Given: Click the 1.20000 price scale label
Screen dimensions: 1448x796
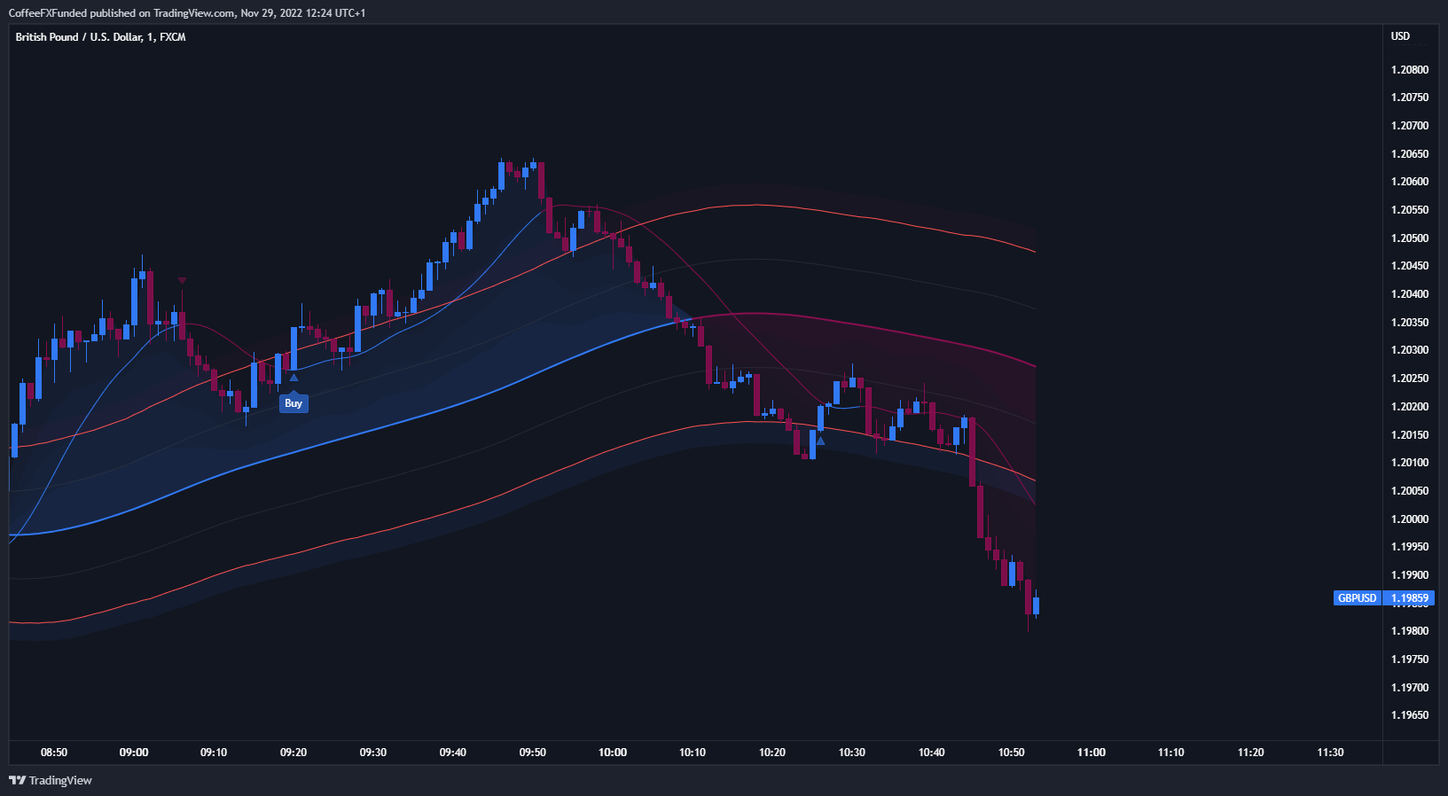Looking at the screenshot, I should tap(1410, 519).
